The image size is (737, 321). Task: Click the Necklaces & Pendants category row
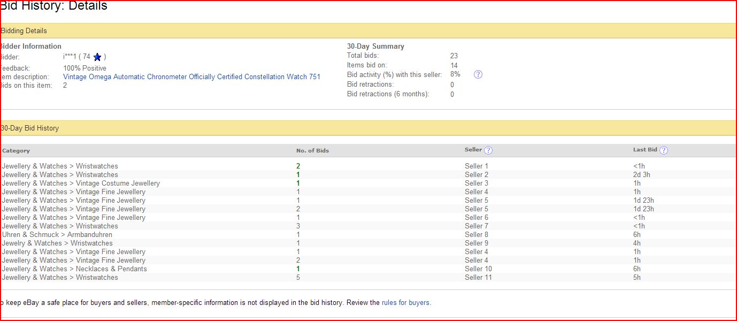click(x=74, y=269)
